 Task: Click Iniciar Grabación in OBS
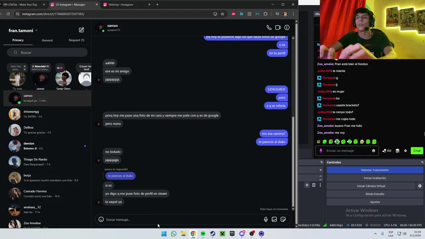375,178
